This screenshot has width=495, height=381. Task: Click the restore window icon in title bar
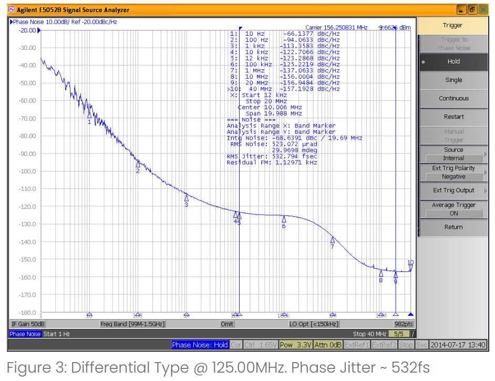point(472,9)
